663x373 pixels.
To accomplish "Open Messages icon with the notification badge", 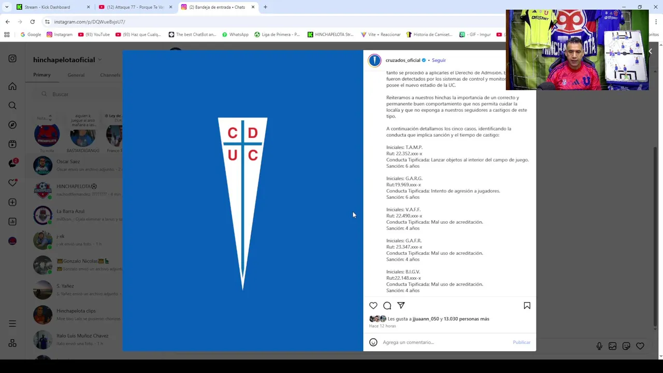I will [x=12, y=164].
